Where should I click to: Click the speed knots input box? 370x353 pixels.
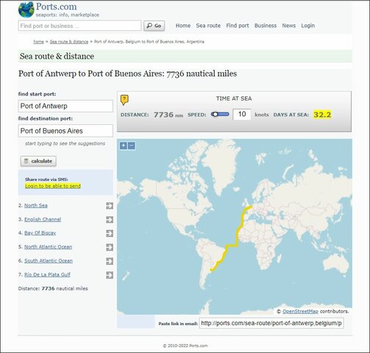tap(242, 114)
